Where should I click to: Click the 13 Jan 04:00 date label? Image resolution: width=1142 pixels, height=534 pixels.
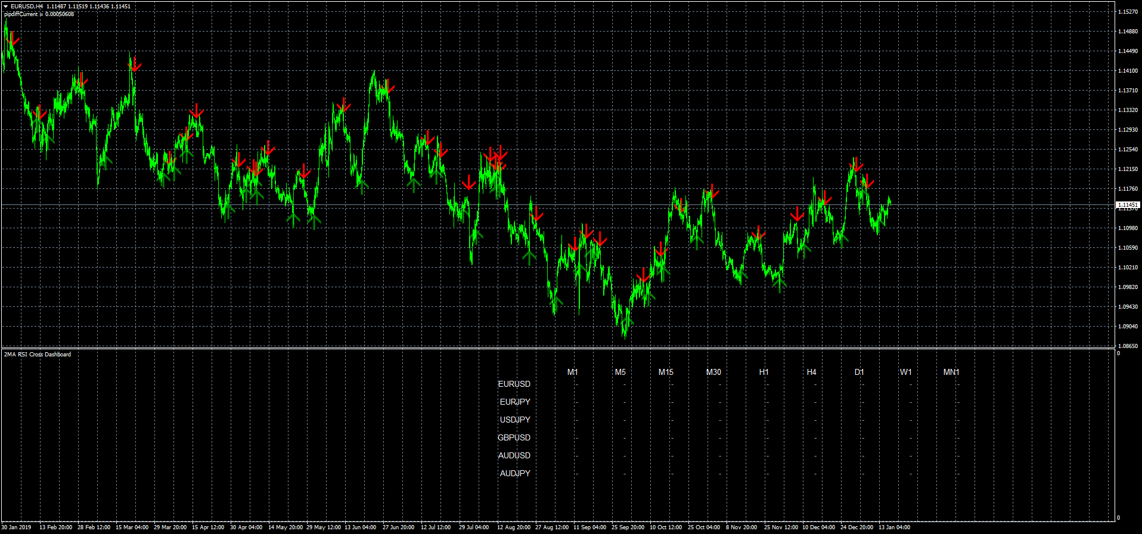pyautogui.click(x=895, y=527)
